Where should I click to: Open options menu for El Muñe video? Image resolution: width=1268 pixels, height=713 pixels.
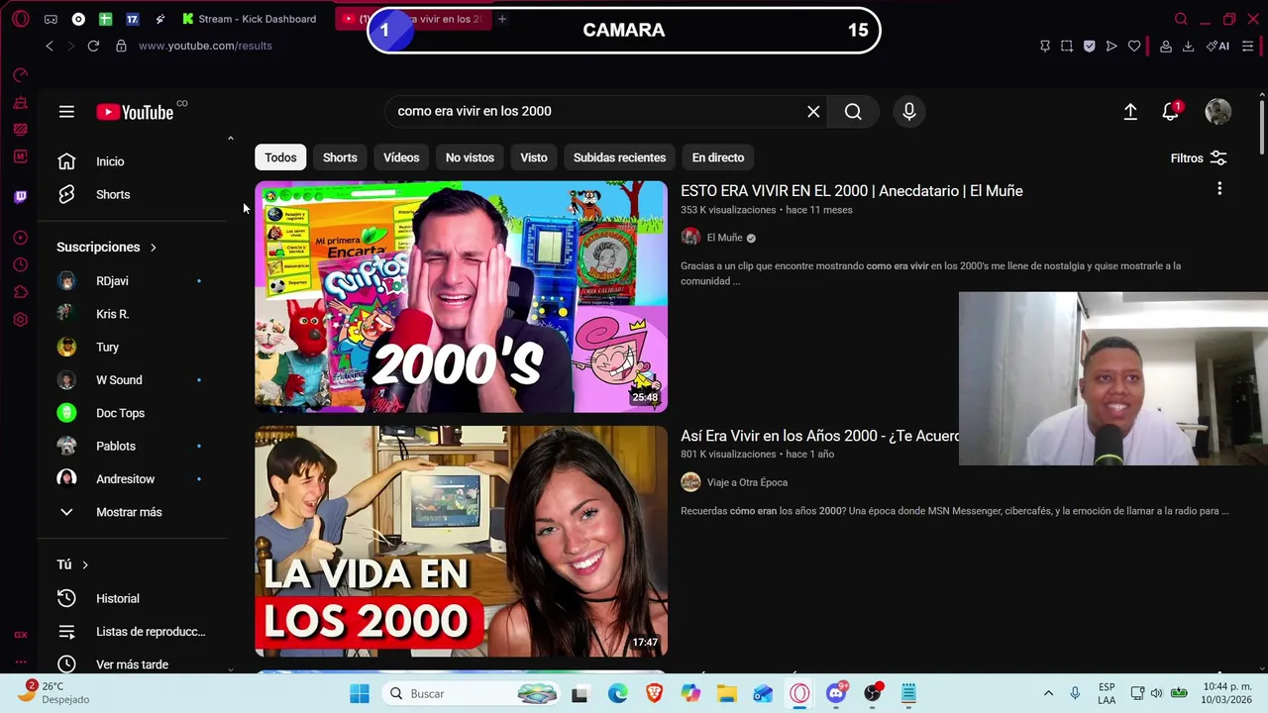[x=1219, y=188]
